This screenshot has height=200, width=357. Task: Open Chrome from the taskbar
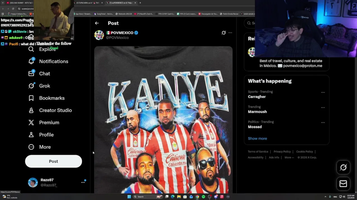[197, 197]
